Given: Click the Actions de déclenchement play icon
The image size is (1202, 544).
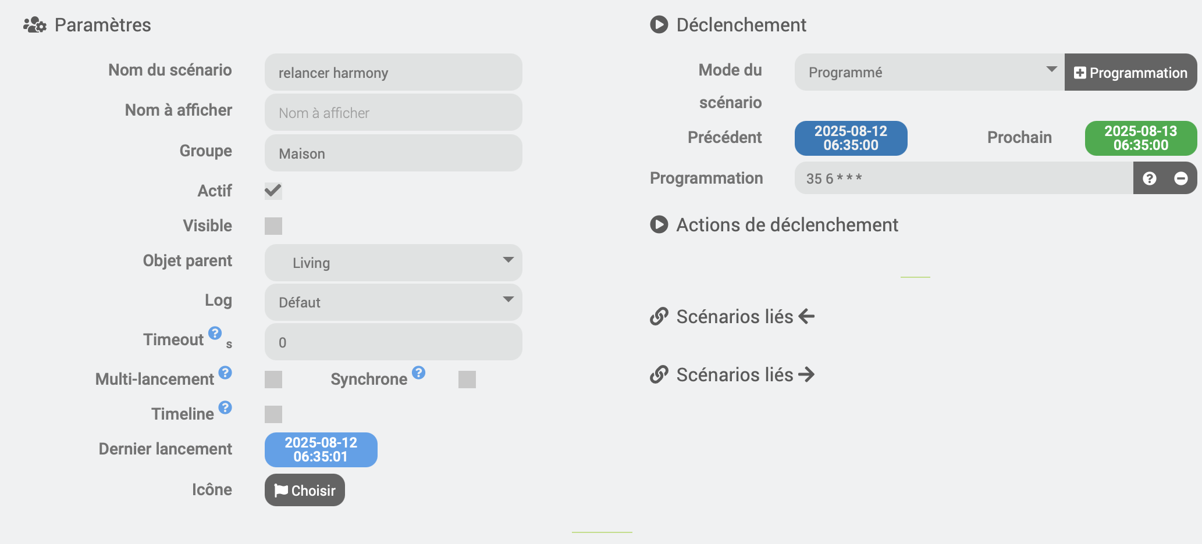Looking at the screenshot, I should click(659, 224).
